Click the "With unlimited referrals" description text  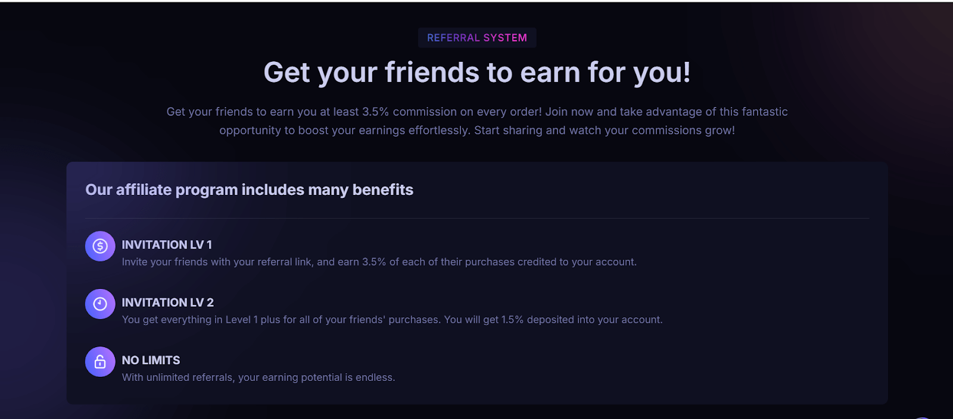pos(258,377)
